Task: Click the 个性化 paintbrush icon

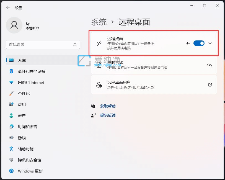Action: pos(11,93)
